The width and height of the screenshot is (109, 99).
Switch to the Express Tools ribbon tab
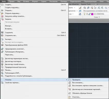86,4
